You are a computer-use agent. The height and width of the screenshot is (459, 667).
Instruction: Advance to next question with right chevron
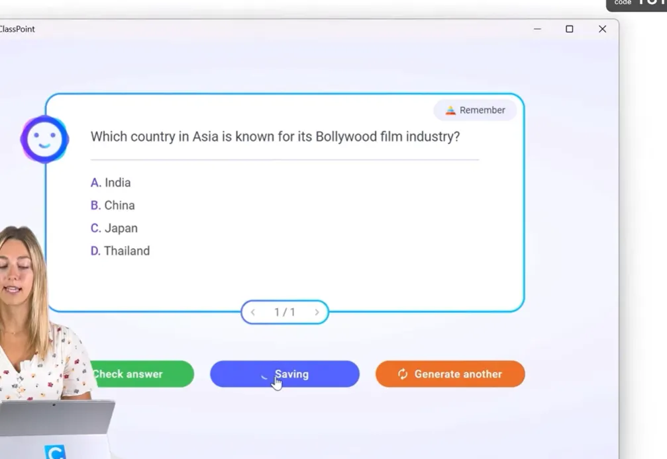[x=317, y=312]
